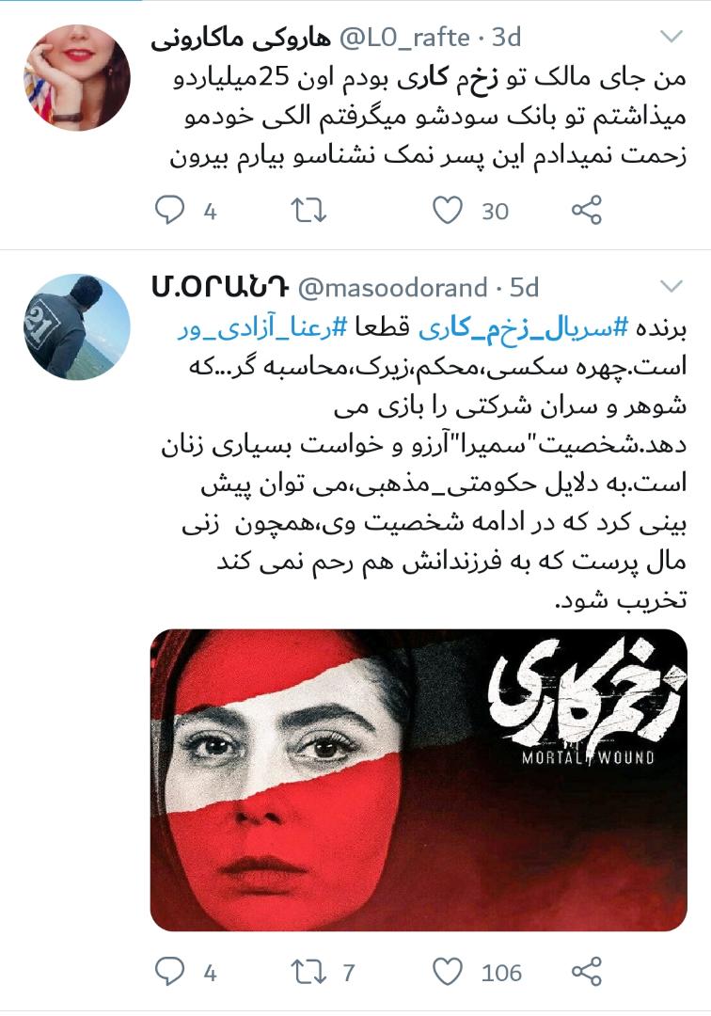Open the @masoodorand username link
Screen dimensions: 711x1016
[392, 288]
